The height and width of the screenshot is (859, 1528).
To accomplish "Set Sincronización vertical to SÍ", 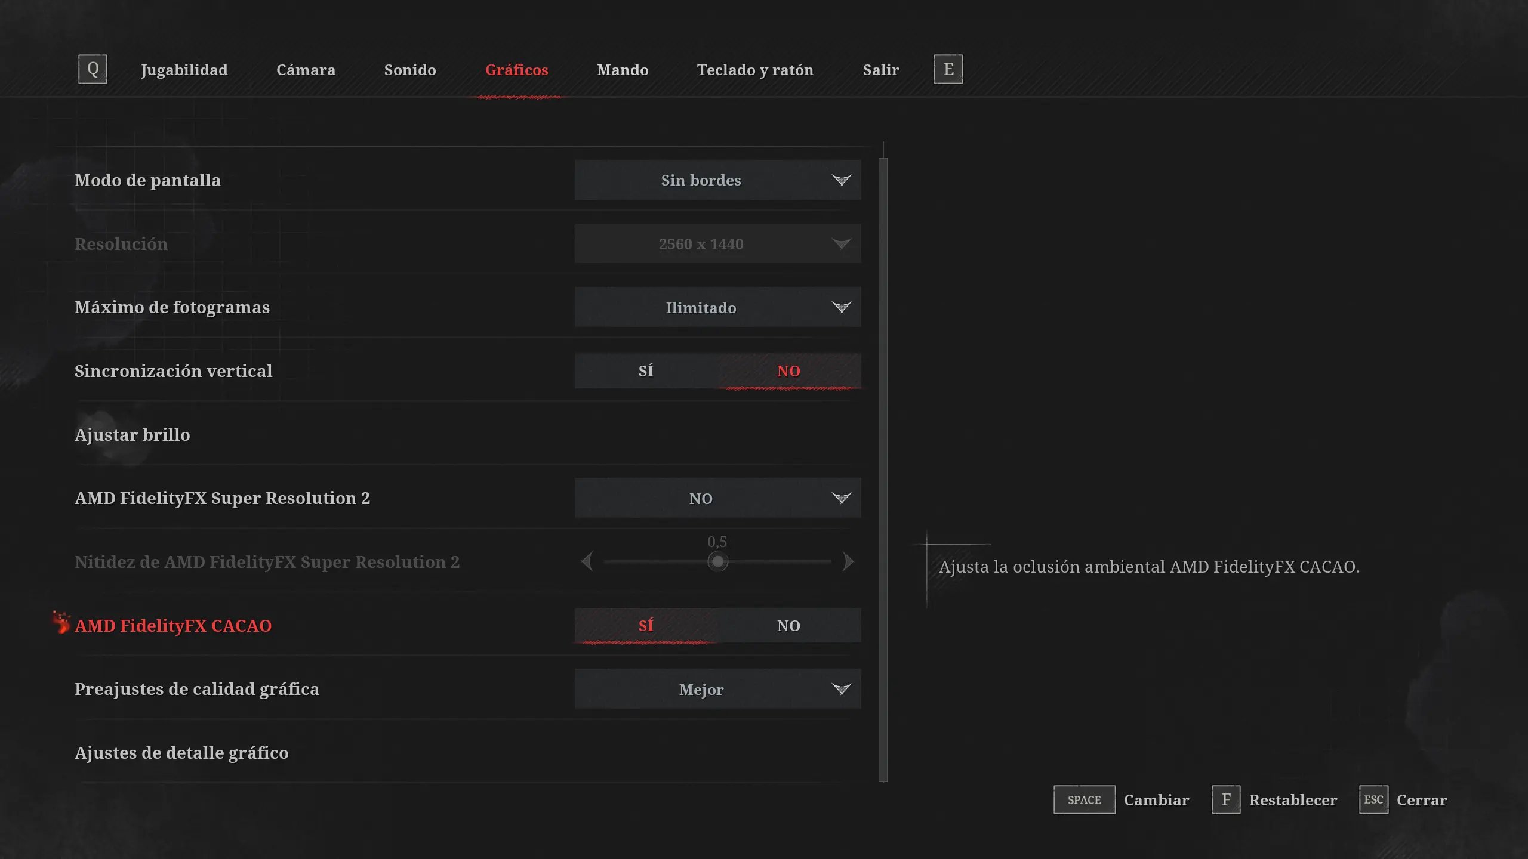I will click(x=646, y=371).
